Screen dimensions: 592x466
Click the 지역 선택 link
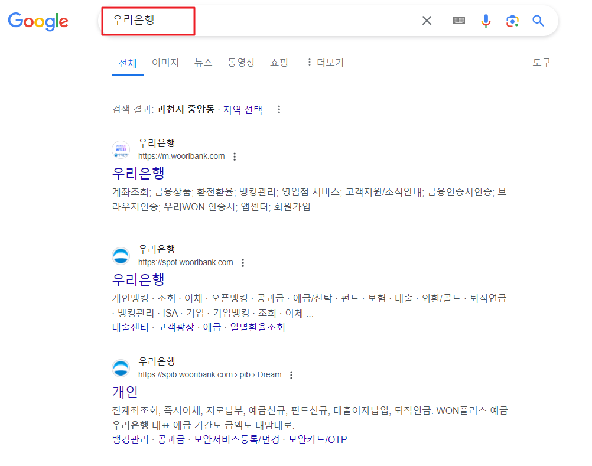tap(242, 110)
